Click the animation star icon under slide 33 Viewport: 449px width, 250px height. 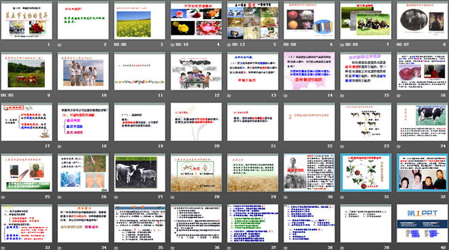tap(3, 248)
